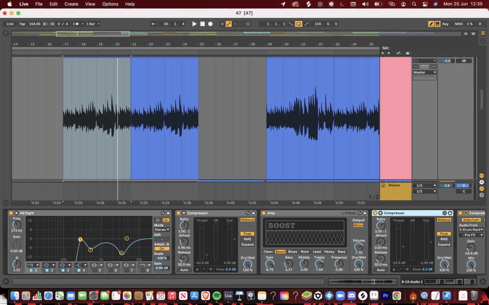Click EQ filter node 4 on the curve
This screenshot has width=489, height=305.
point(127,238)
